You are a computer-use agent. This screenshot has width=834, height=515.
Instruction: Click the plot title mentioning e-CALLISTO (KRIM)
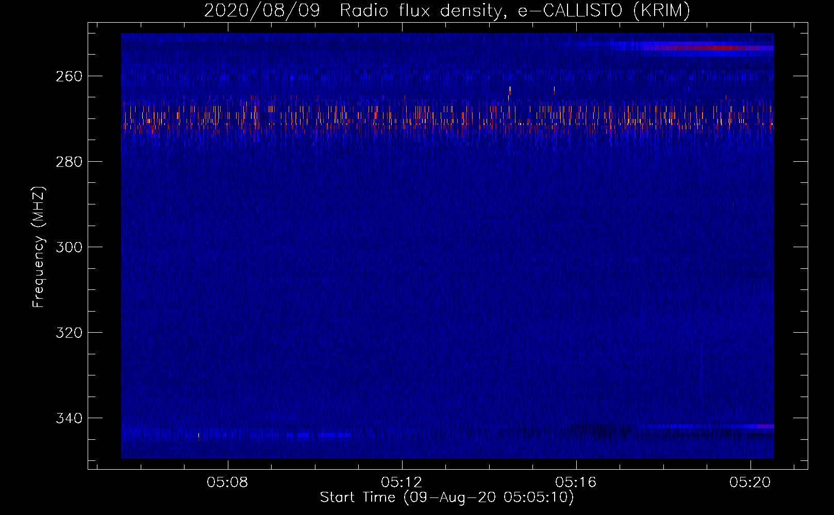coord(447,10)
